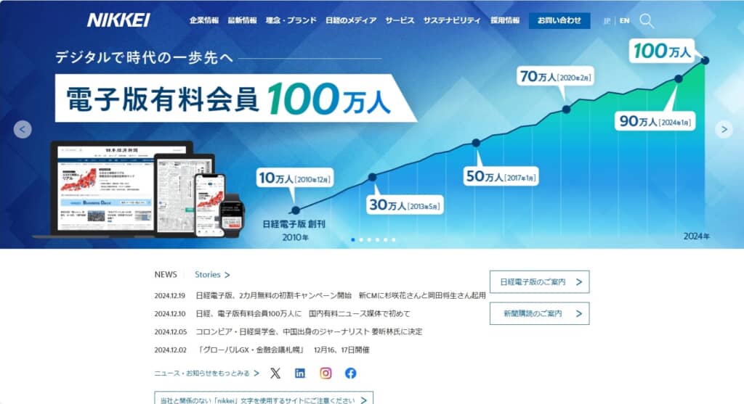The height and width of the screenshot is (404, 744).
Task: Click the 日経電子版 創刊 text
Action: click(x=294, y=224)
